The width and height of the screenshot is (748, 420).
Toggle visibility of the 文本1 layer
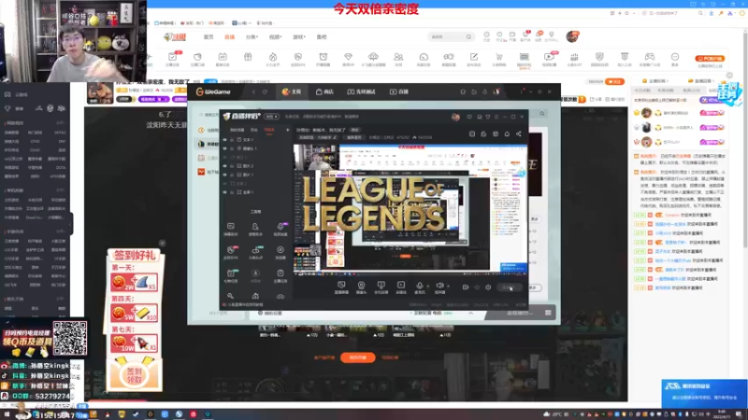click(x=224, y=139)
